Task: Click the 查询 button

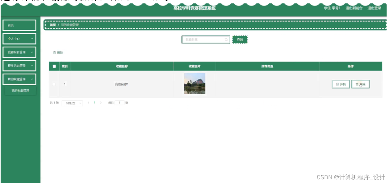Action: 240,40
